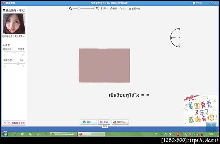Open the feedback link in the title bar
The width and height of the screenshot is (220, 144).
[197, 3]
